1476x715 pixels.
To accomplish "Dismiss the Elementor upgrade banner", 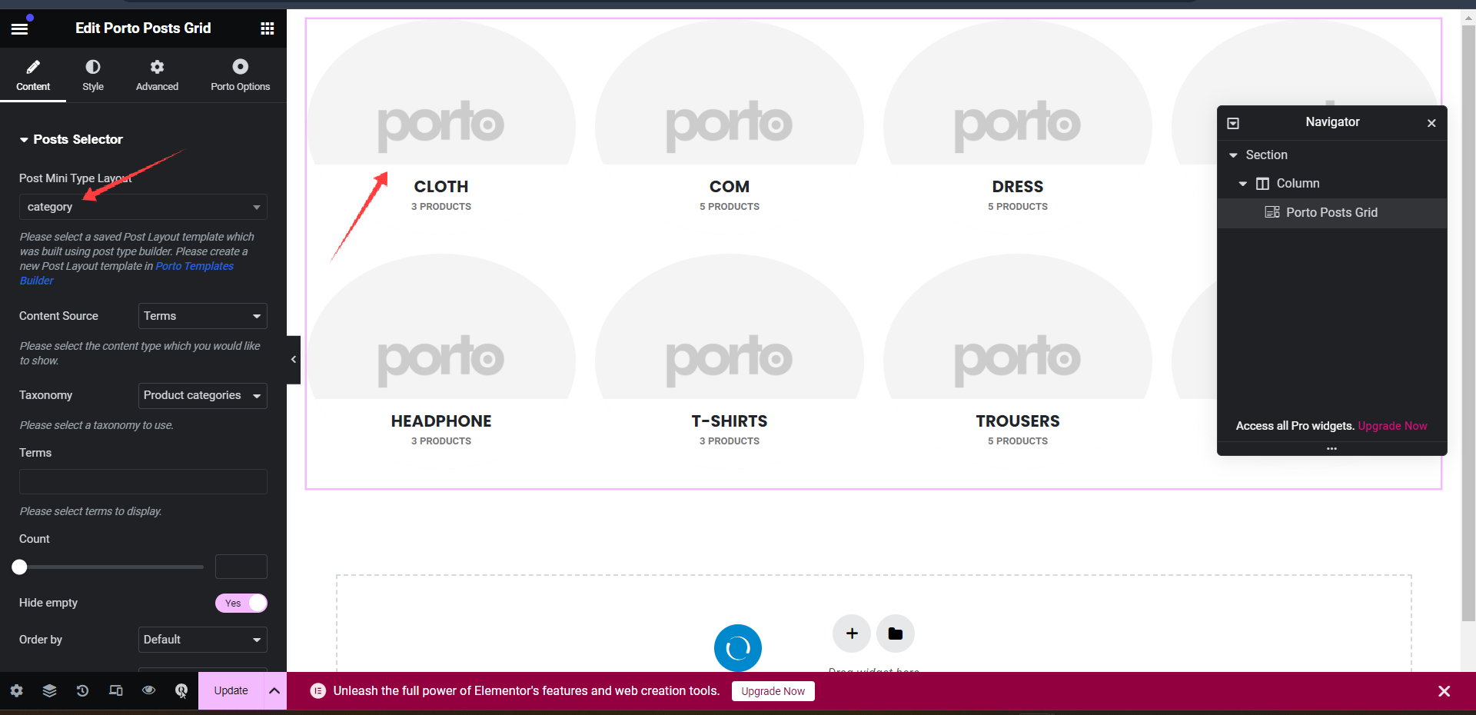I will [x=1444, y=691].
